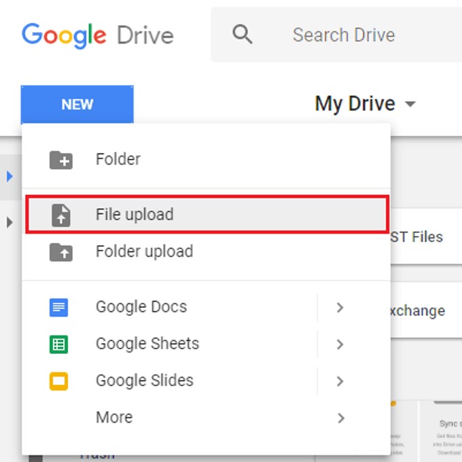462x462 pixels.
Task: Expand the blue sidebar tree arrow
Action: (x=10, y=176)
